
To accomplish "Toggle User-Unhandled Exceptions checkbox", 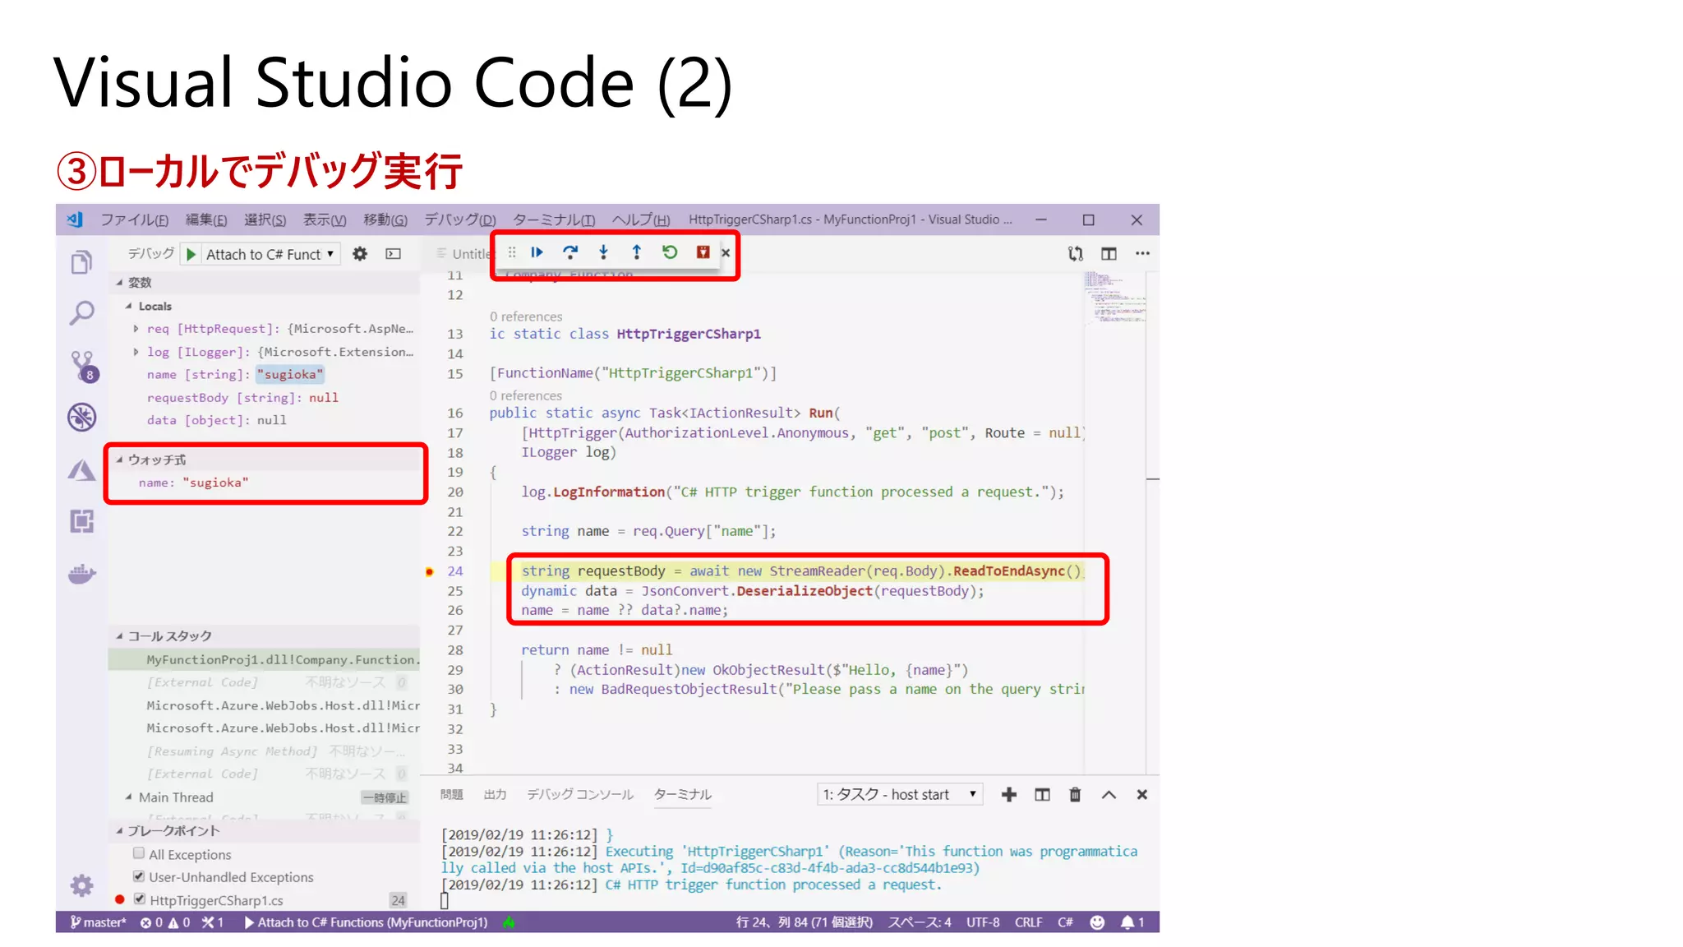I will [139, 876].
